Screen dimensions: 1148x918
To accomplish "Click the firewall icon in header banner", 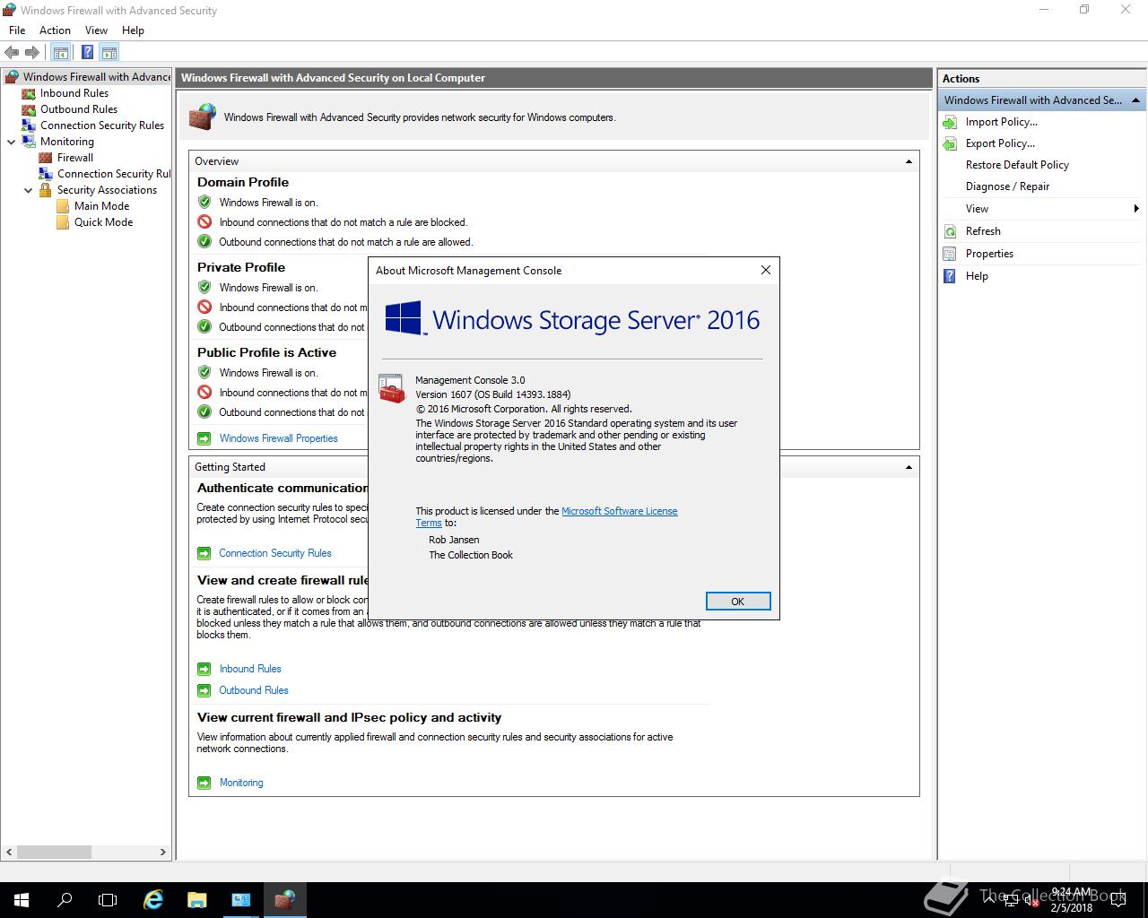I will (x=203, y=117).
